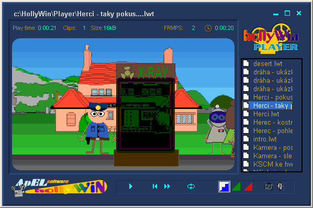Click the hollyWin Player logo
Image resolution: width=313 pixels, height=208 pixels.
tap(271, 38)
